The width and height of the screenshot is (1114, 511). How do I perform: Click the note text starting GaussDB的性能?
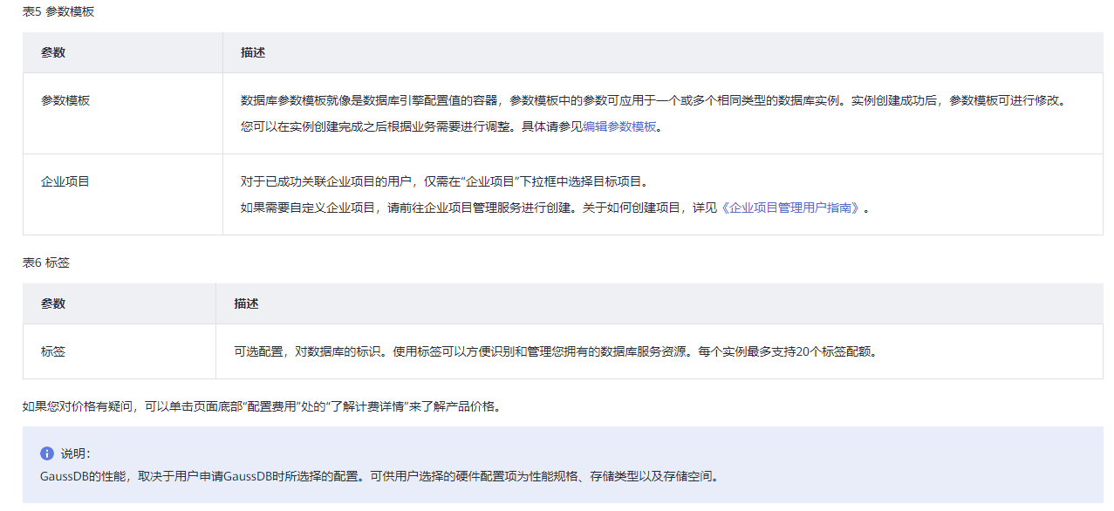pos(379,477)
